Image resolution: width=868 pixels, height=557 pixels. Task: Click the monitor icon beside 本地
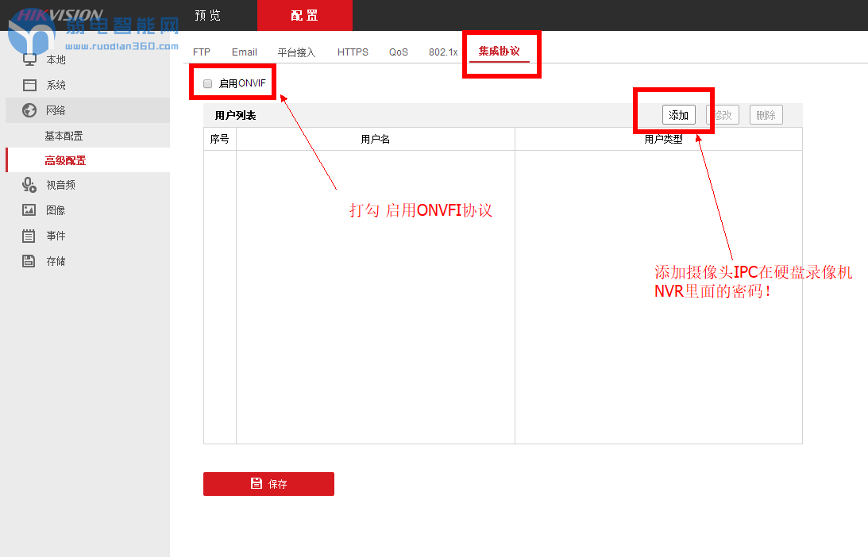pyautogui.click(x=29, y=60)
